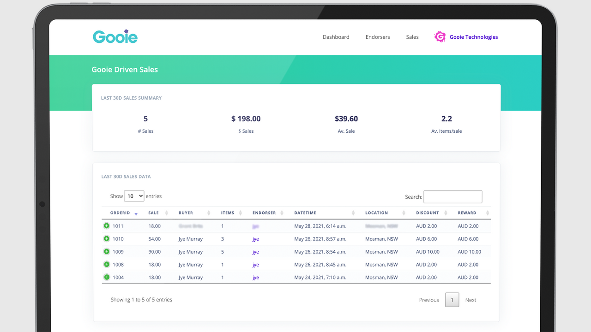Click buyer Jye Murray in order 1010 row
The height and width of the screenshot is (332, 591).
tap(191, 239)
